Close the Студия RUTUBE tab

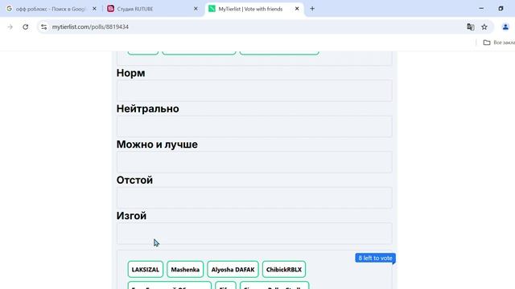(196, 9)
